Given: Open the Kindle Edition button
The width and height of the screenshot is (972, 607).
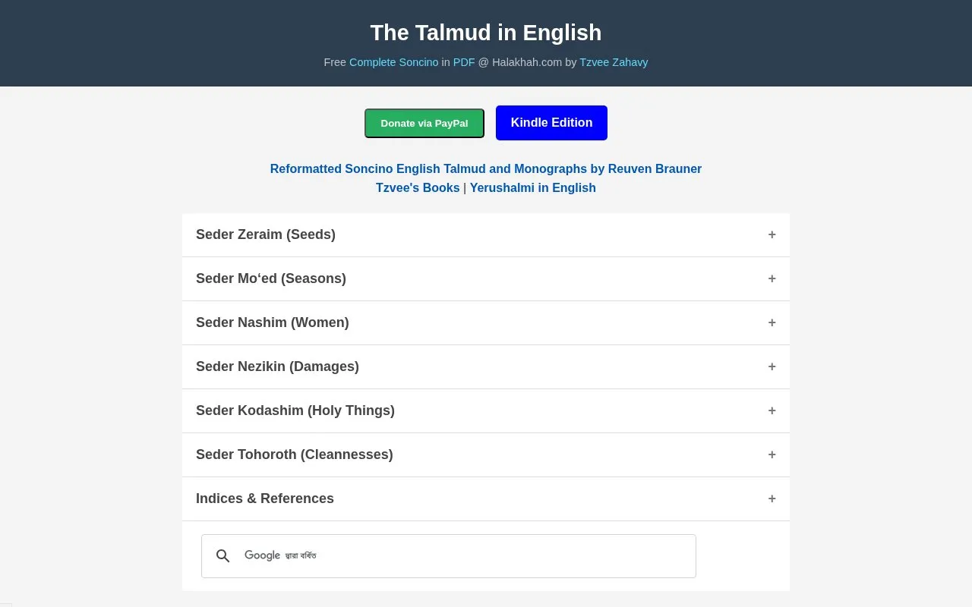Looking at the screenshot, I should pyautogui.click(x=551, y=123).
